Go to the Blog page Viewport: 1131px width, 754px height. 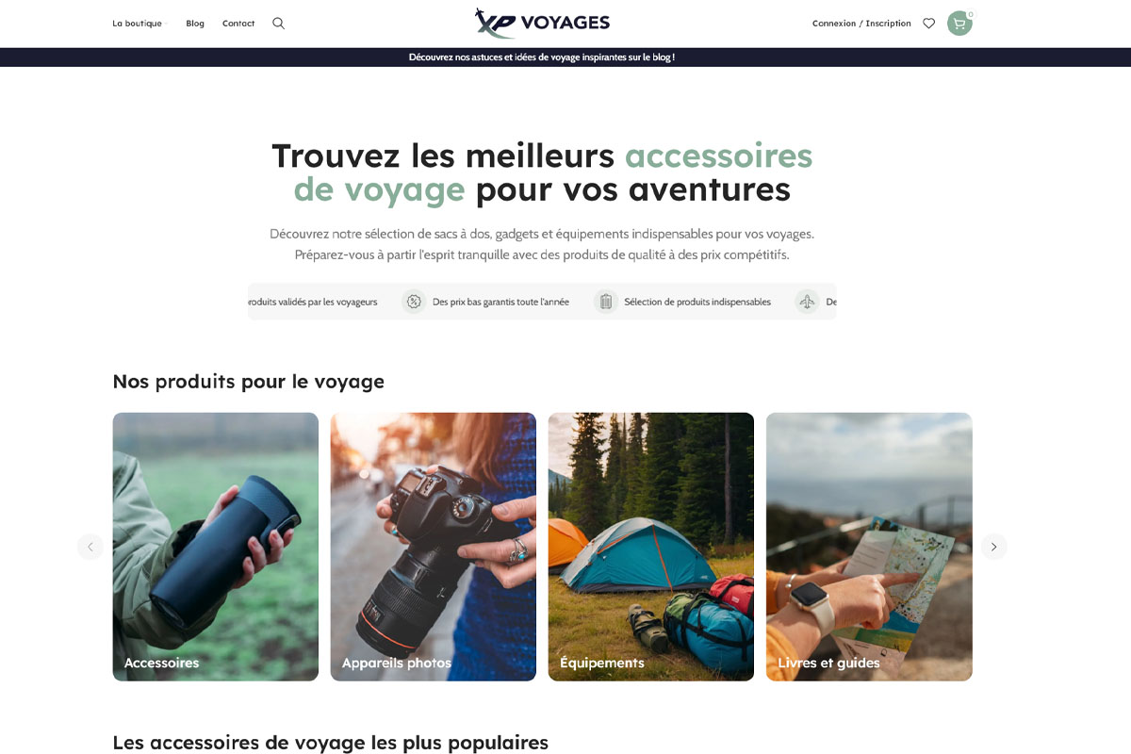195,24
